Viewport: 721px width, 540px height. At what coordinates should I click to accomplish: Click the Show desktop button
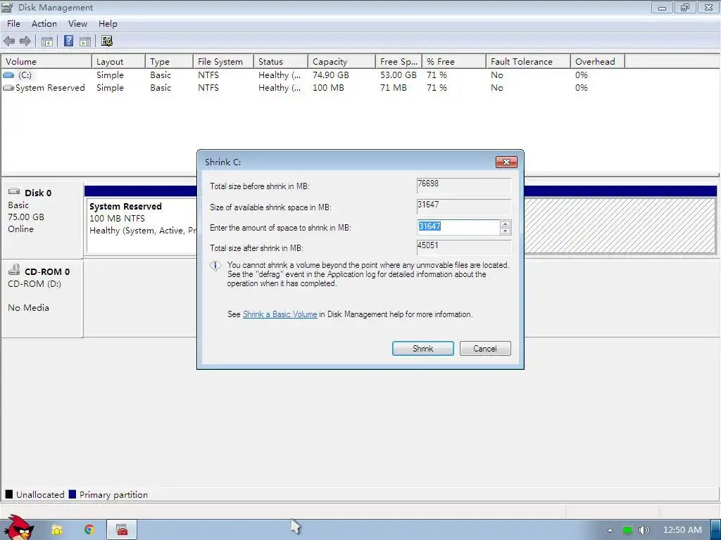tap(716, 530)
